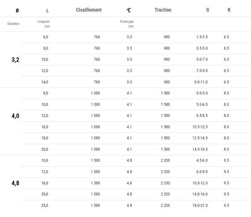Select the 4,8 diameter row group label
The height and width of the screenshot is (217, 251).
click(16, 183)
